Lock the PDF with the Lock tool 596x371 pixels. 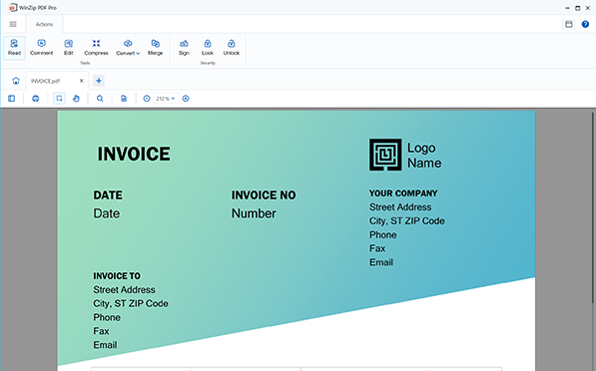click(x=208, y=48)
